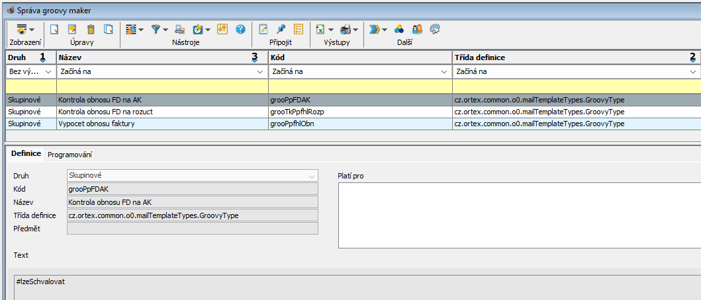Click the Platí pro text box
Screen dimensions: 701x300
[519, 215]
